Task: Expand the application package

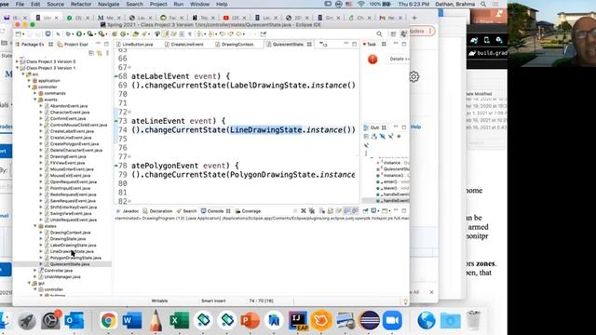Action: [29, 81]
